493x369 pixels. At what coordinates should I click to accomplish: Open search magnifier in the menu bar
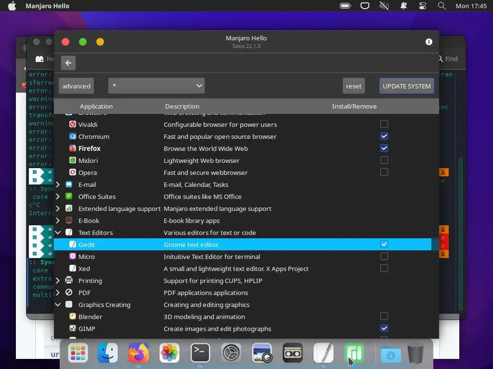pyautogui.click(x=442, y=6)
